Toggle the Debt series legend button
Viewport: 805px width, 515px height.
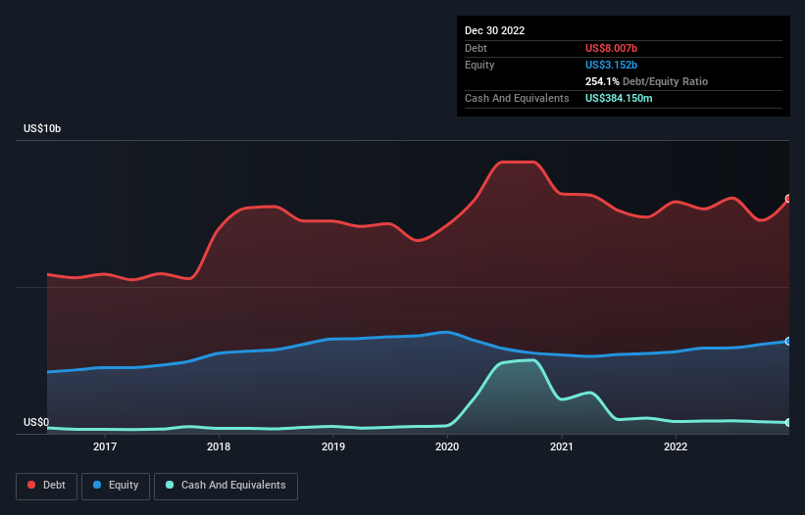click(47, 486)
